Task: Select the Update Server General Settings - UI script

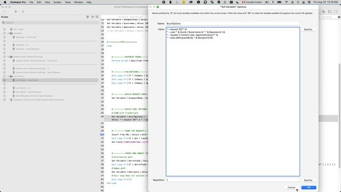Action: tap(33, 68)
